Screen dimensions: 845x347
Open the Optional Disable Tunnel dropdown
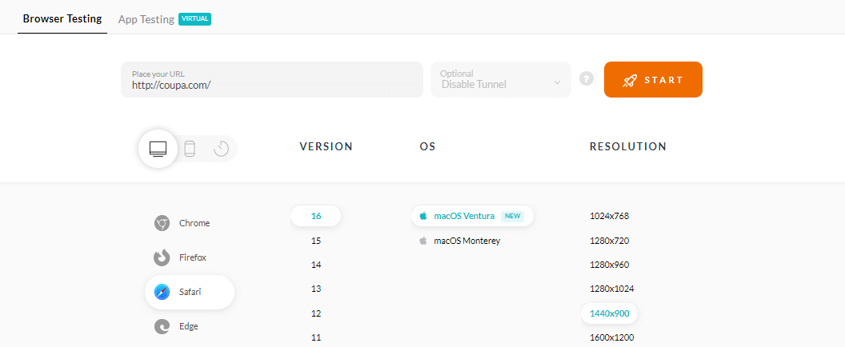(x=501, y=80)
